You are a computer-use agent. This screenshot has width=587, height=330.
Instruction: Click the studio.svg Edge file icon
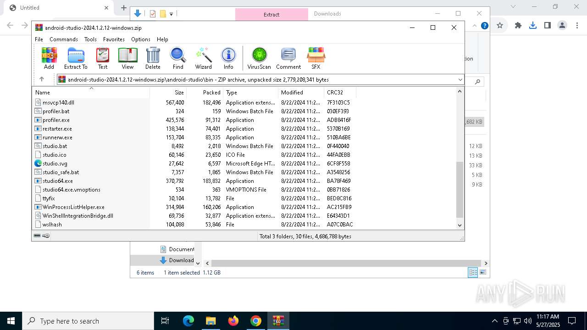(x=38, y=163)
